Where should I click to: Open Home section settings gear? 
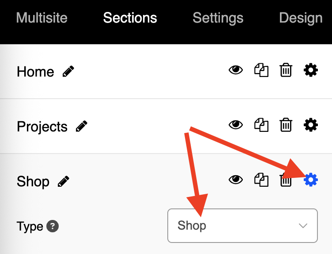pos(311,70)
